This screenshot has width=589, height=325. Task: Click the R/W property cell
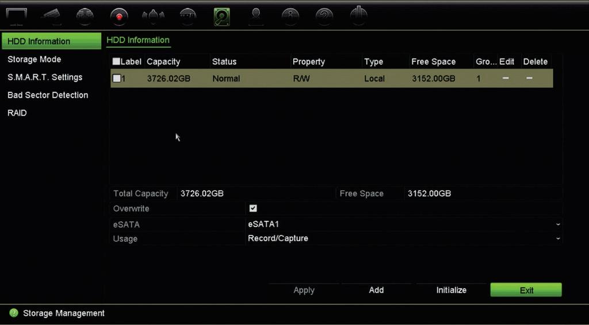(301, 79)
